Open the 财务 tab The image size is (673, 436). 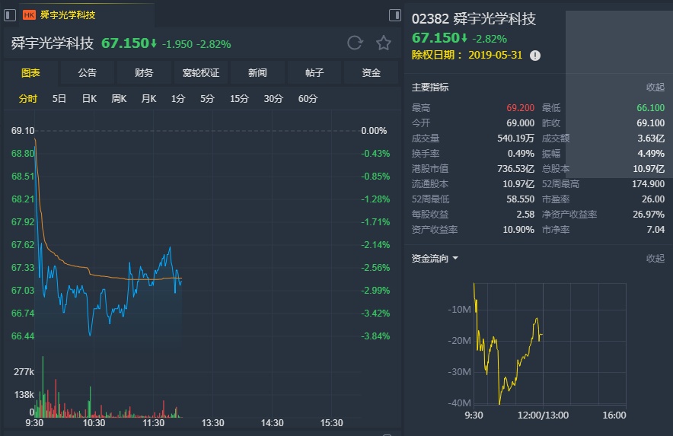click(144, 73)
